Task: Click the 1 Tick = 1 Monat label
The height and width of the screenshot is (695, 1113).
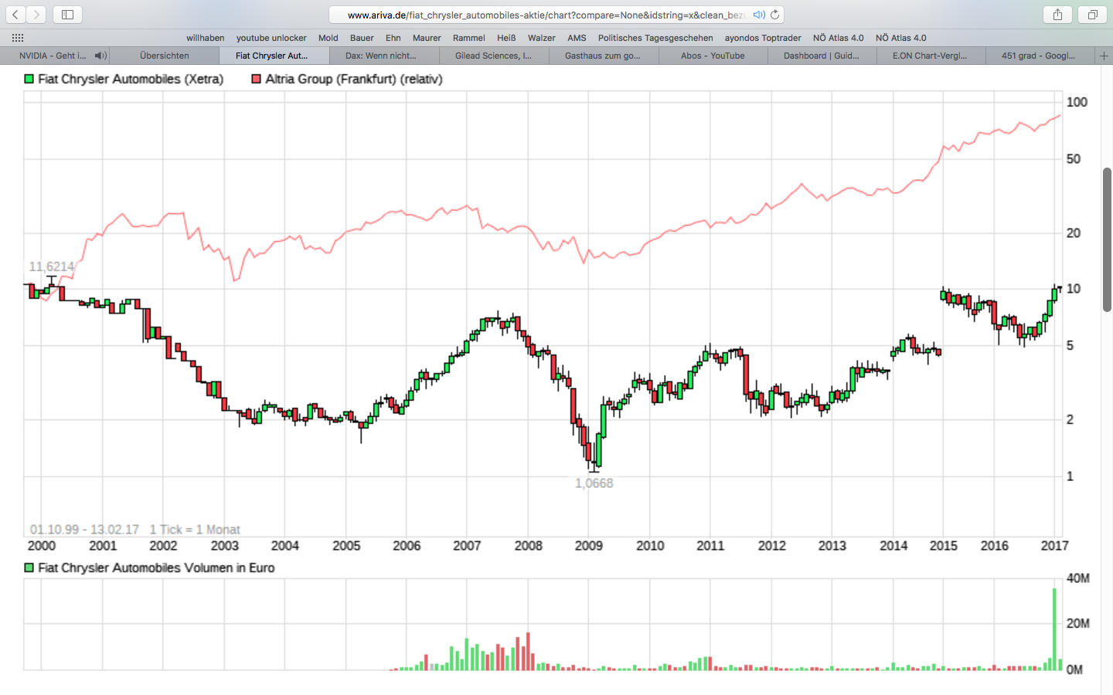Action: pos(195,530)
